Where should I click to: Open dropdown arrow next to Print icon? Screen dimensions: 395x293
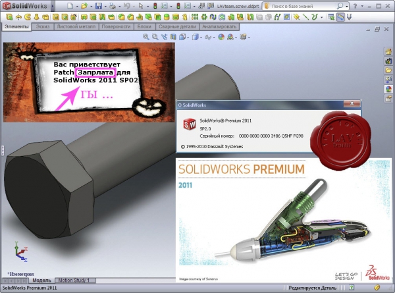coord(119,7)
